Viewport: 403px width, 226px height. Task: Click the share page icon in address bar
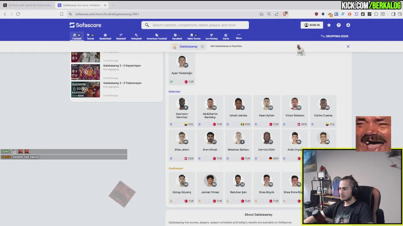click(276, 14)
